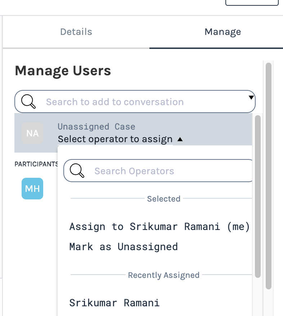The height and width of the screenshot is (316, 283).
Task: Choose Mark as Unassigned option
Action: point(123,247)
